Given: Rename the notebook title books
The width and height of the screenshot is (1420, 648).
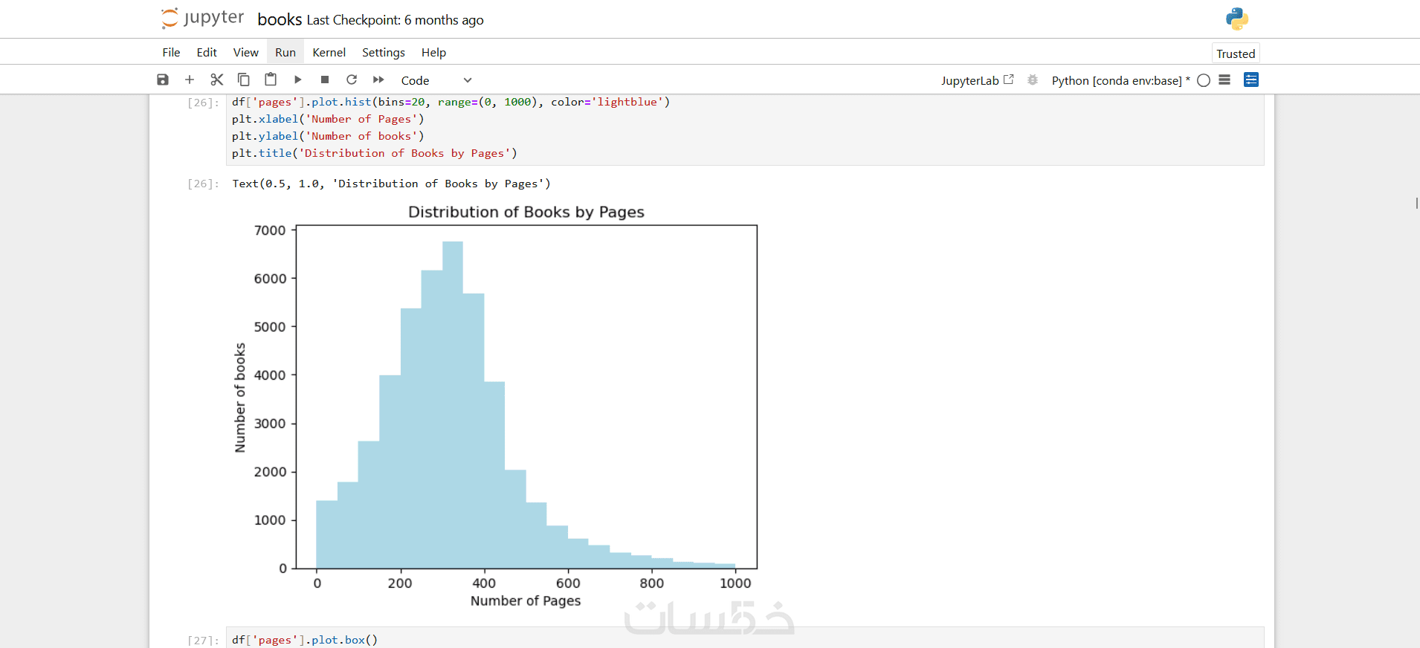Looking at the screenshot, I should [280, 19].
